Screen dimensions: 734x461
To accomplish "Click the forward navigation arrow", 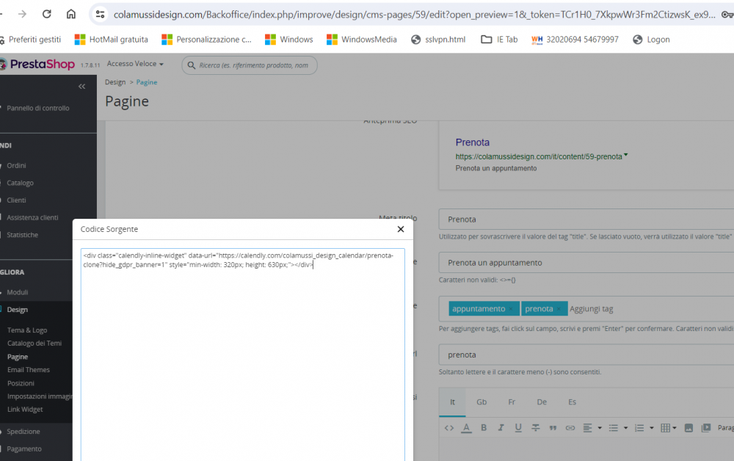I will click(22, 14).
